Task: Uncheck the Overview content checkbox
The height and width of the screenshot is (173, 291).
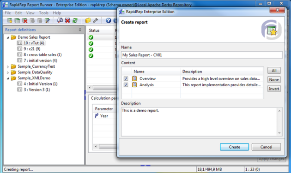Action: pyautogui.click(x=126, y=78)
